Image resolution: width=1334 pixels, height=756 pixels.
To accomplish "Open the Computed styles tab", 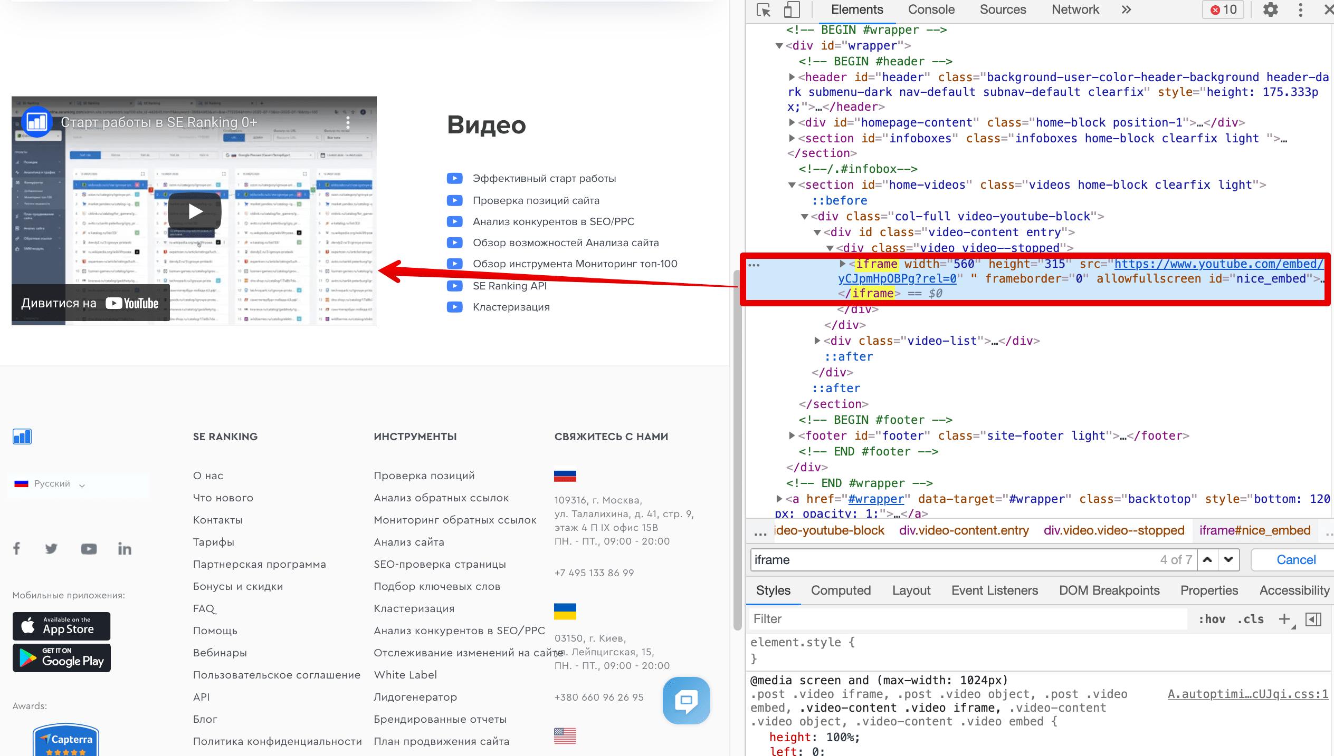I will [x=841, y=590].
